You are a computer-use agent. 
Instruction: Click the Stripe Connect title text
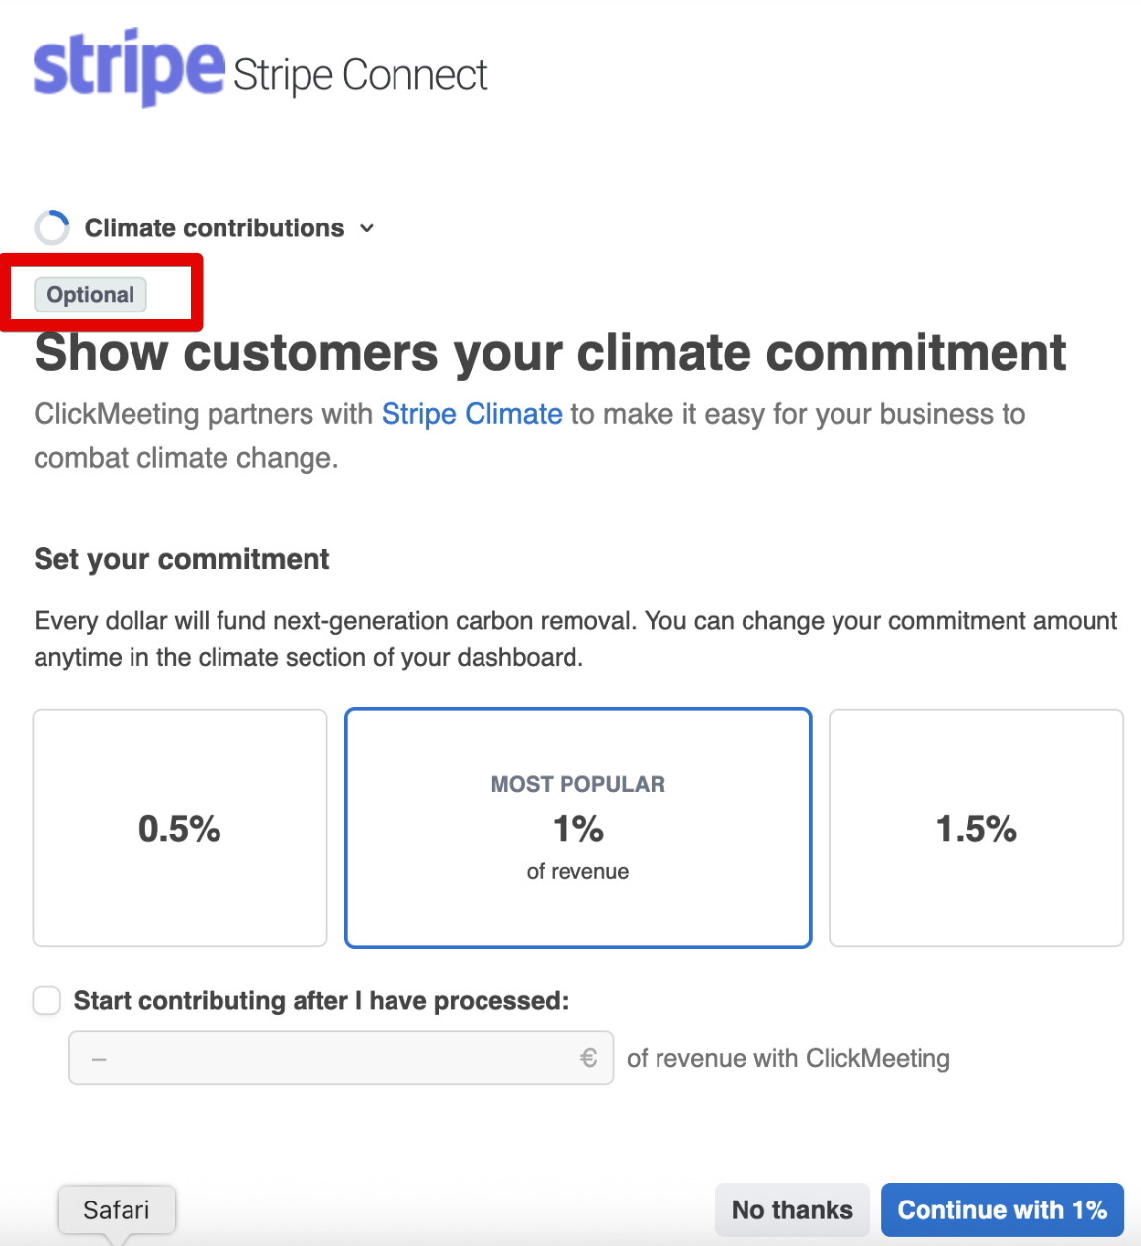click(361, 75)
